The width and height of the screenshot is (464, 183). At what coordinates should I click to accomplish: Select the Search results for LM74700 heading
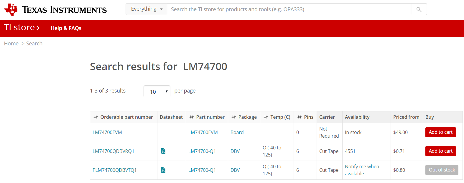(x=159, y=67)
